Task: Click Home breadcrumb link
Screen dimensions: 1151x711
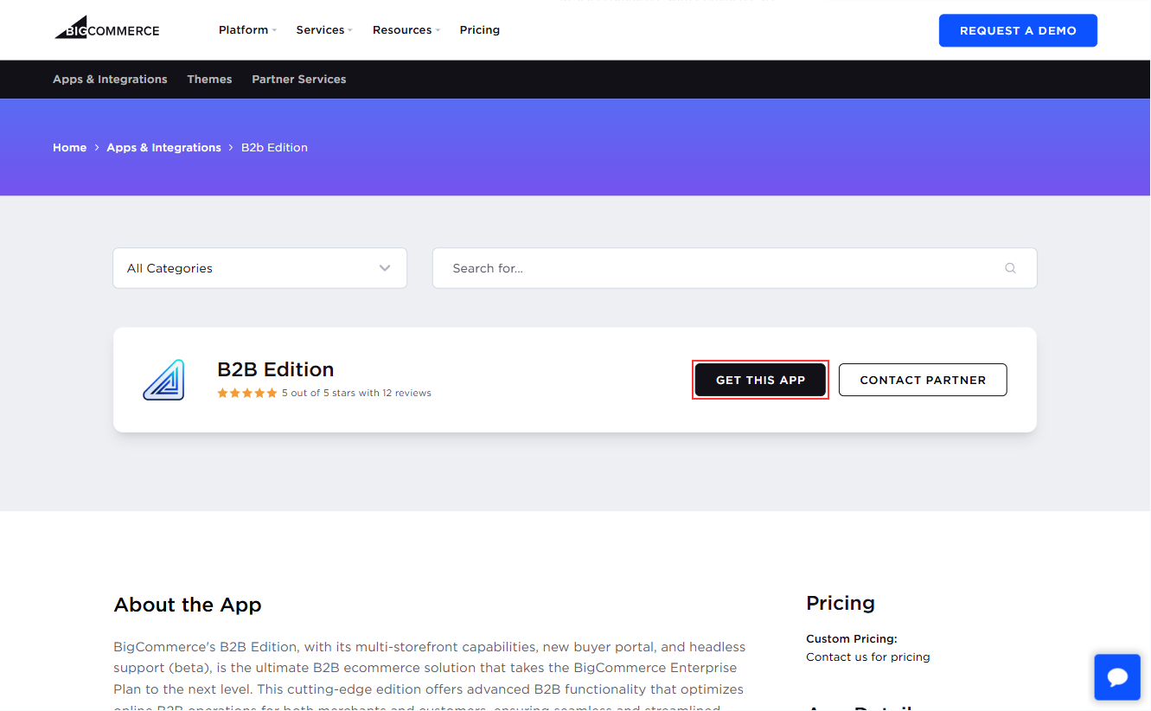Action: (69, 147)
